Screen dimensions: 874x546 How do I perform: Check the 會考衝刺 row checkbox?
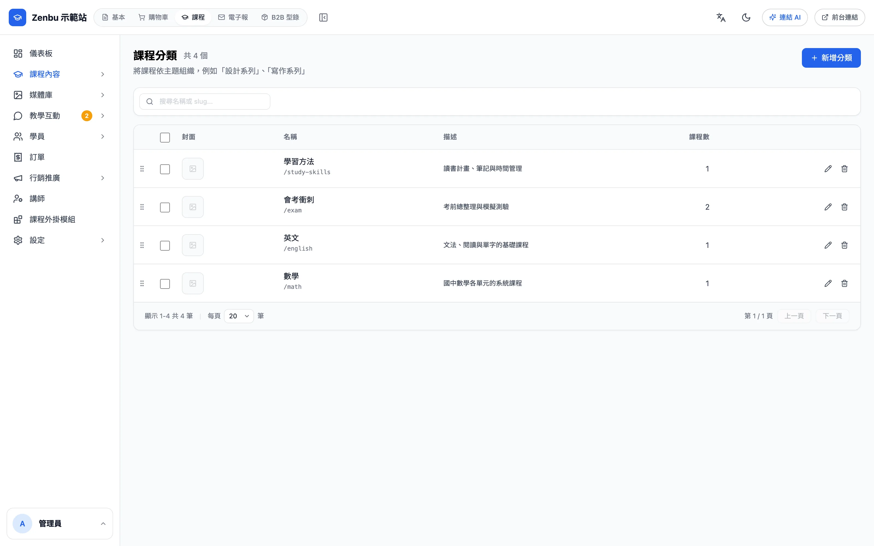coord(165,208)
